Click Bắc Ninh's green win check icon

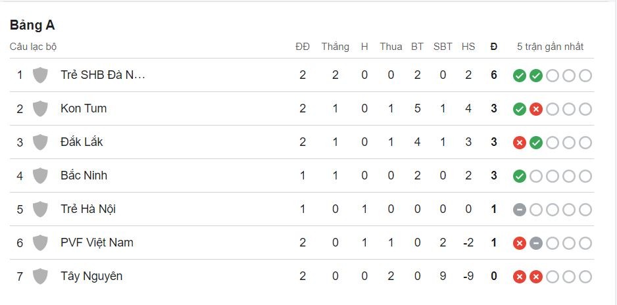(x=520, y=176)
